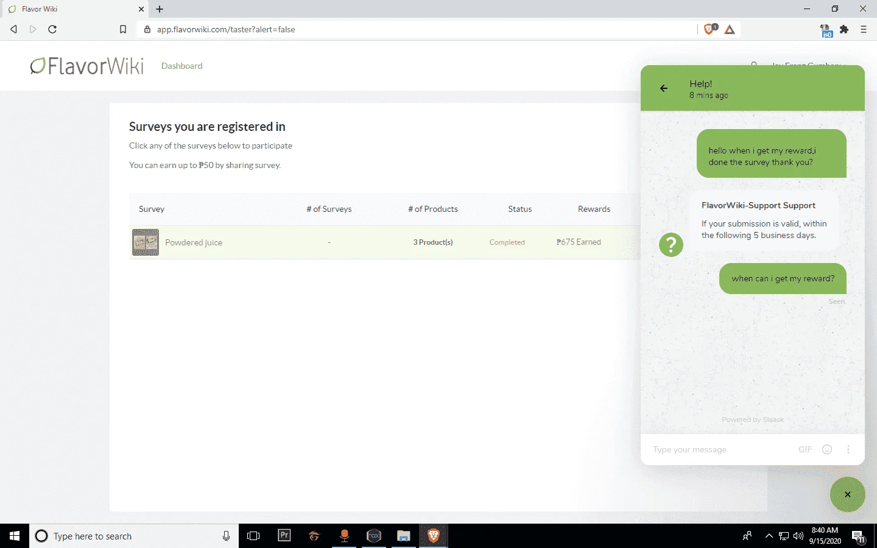Open the orange microphone app in taskbar
This screenshot has height=548, width=877.
coord(344,536)
